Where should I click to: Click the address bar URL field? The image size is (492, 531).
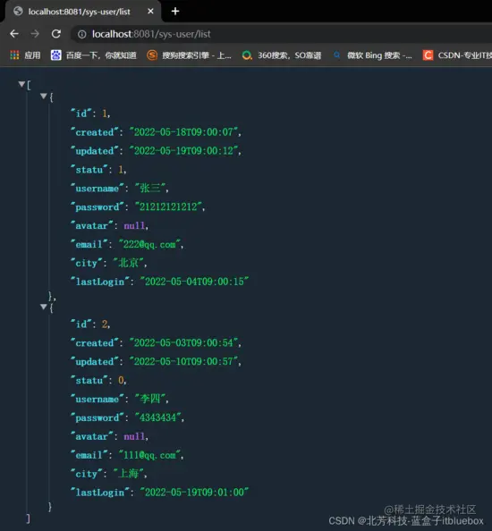pos(151,34)
